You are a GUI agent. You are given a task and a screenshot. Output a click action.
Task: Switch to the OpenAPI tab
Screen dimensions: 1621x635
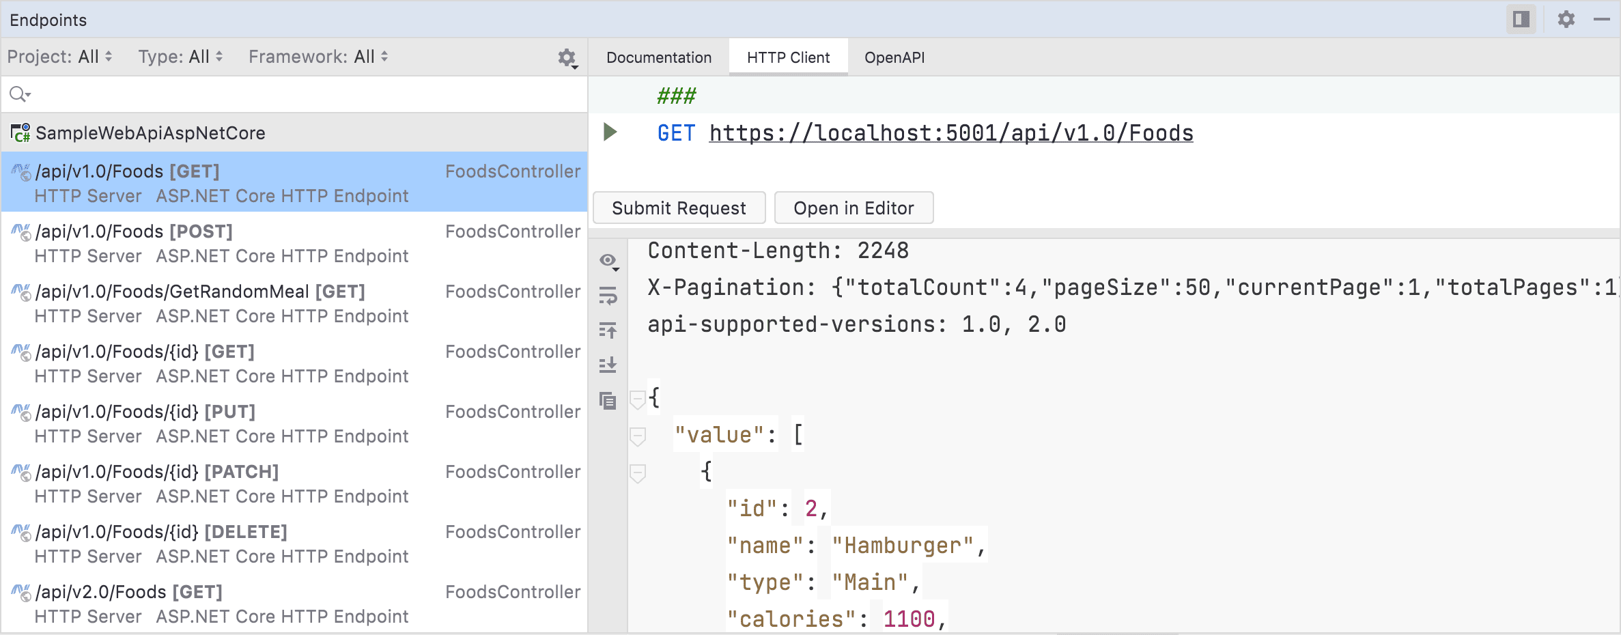894,57
